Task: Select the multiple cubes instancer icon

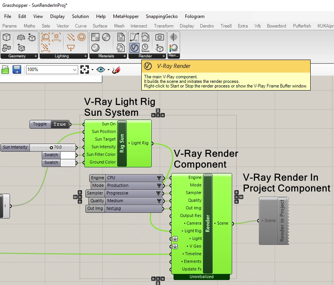Action: pyautogui.click(x=7, y=48)
